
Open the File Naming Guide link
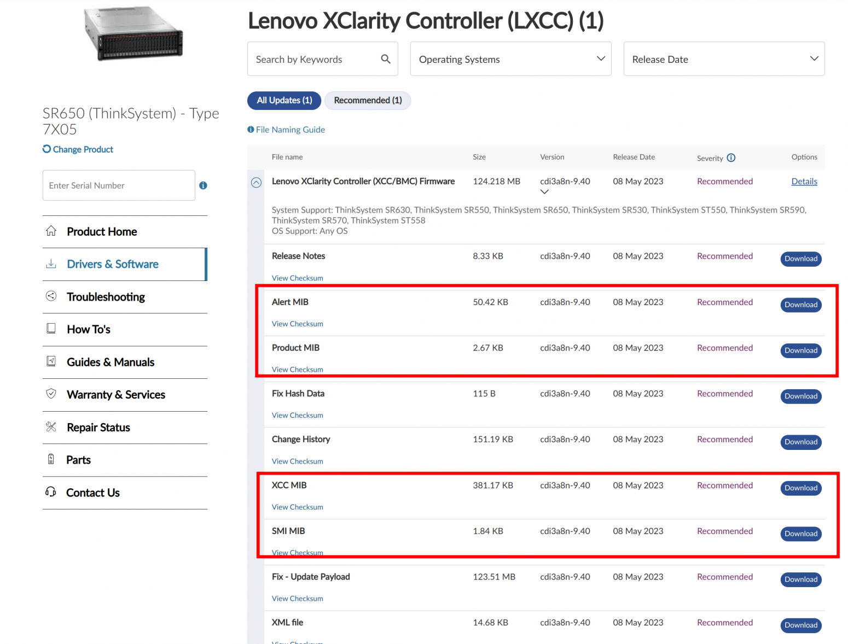tap(291, 130)
